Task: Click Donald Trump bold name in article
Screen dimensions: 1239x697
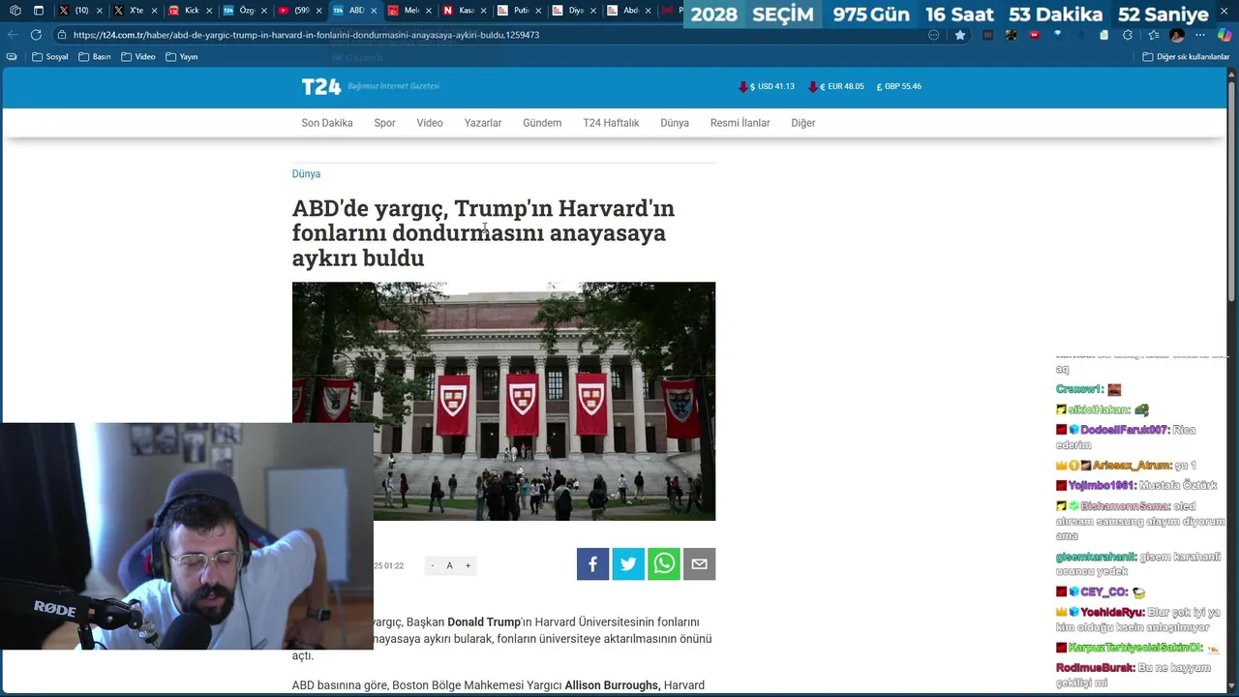Action: (484, 621)
